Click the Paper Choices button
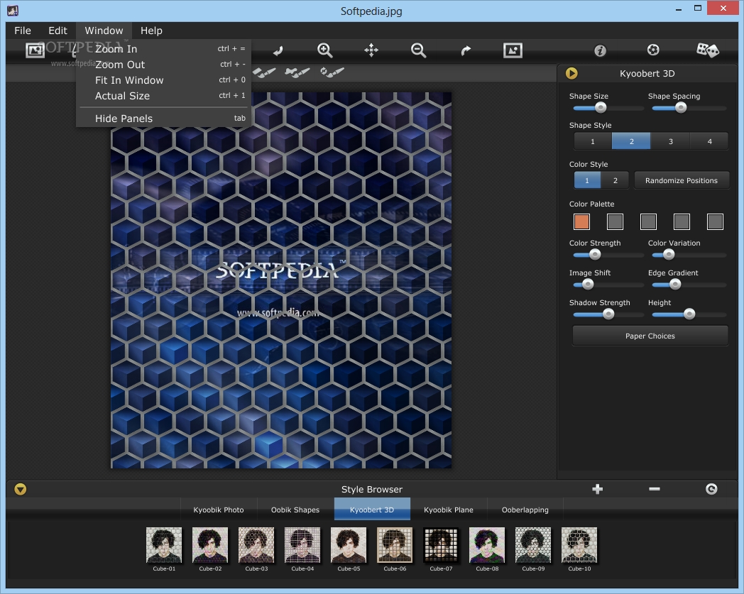Viewport: 744px width, 594px height. [x=650, y=336]
